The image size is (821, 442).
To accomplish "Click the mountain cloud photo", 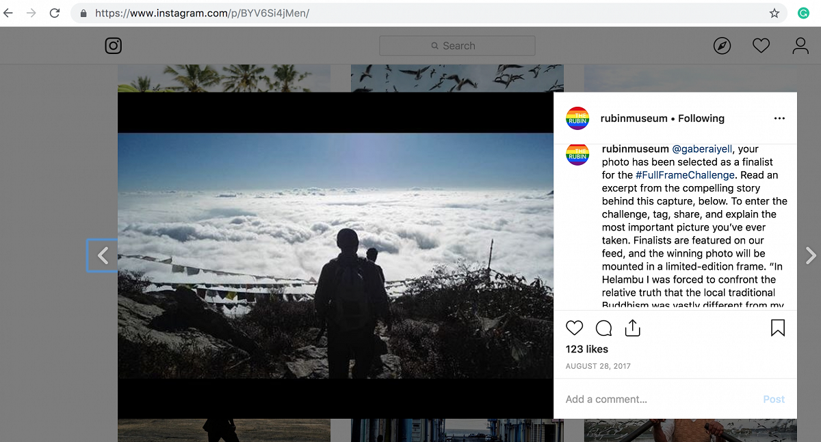I will click(x=335, y=256).
